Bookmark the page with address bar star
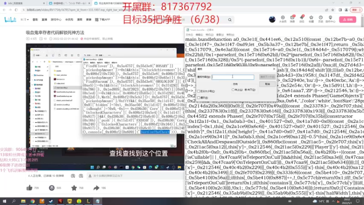This screenshot has width=364, height=205. click(x=333, y=10)
